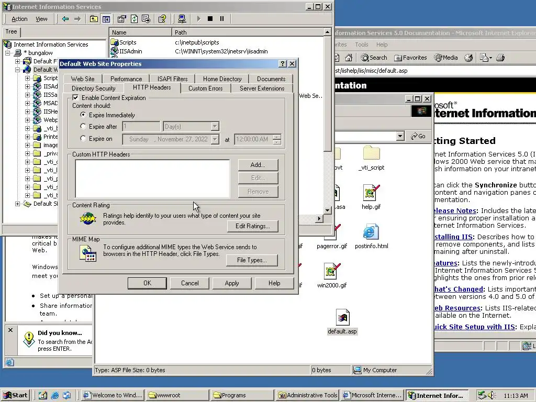Click the volume speaker tray icon
536x402 pixels.
[x=492, y=395]
